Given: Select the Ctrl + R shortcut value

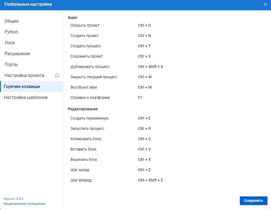Looking at the screenshot, I should click(x=145, y=128).
